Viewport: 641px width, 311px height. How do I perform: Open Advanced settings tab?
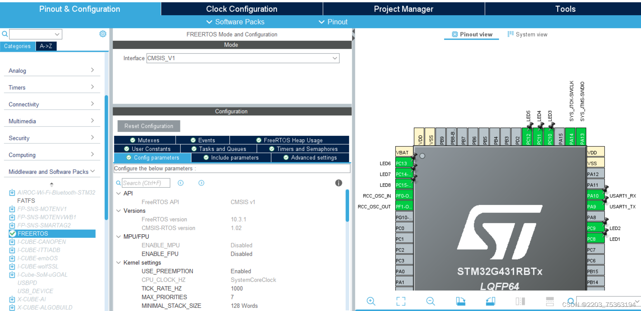click(310, 158)
